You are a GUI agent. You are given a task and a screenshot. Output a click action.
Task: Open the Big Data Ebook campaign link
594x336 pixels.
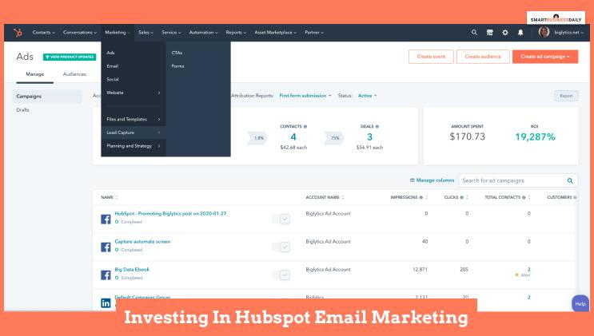point(132,270)
